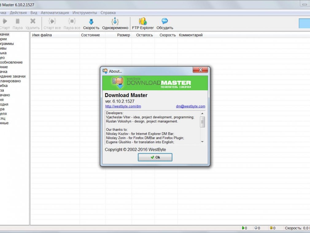Select the автообновление category in sidebar
Image resolution: width=310 pixels, height=233 pixels.
11,62
